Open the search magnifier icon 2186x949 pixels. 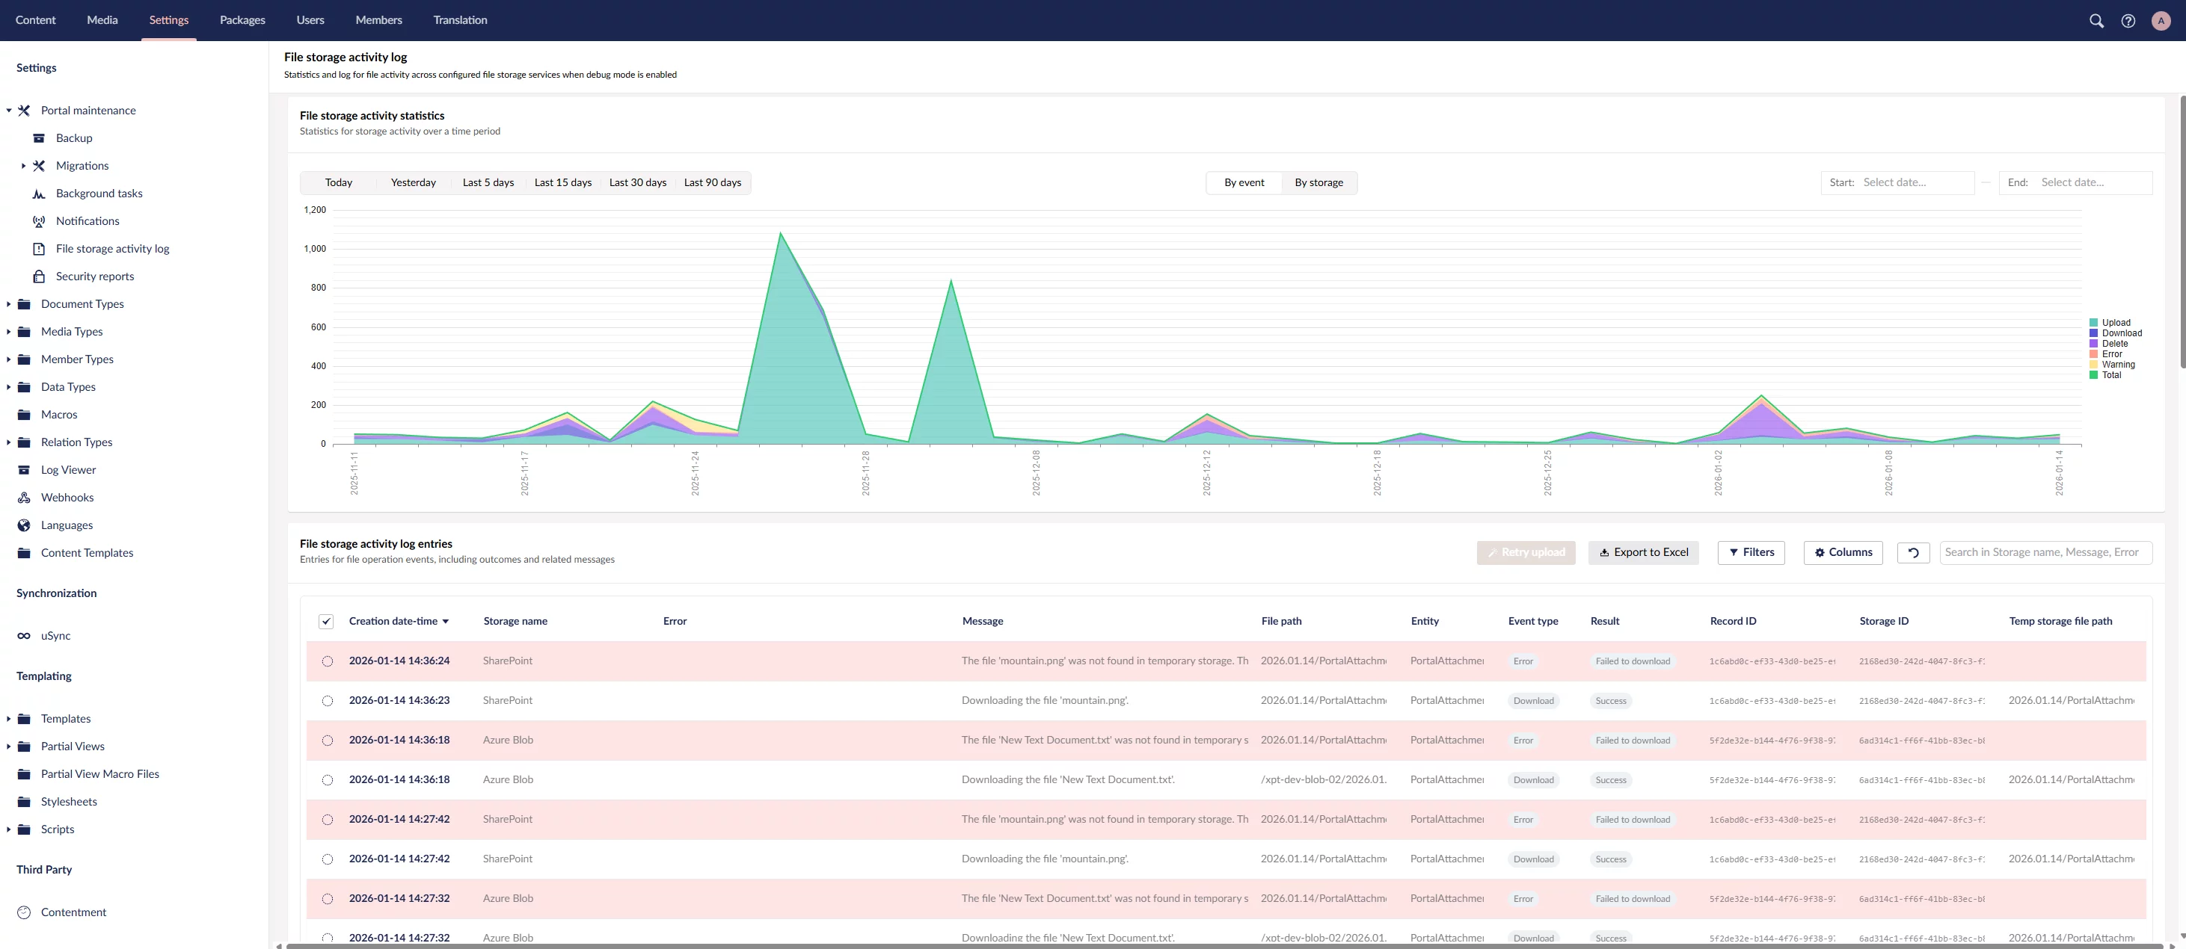(x=2096, y=20)
